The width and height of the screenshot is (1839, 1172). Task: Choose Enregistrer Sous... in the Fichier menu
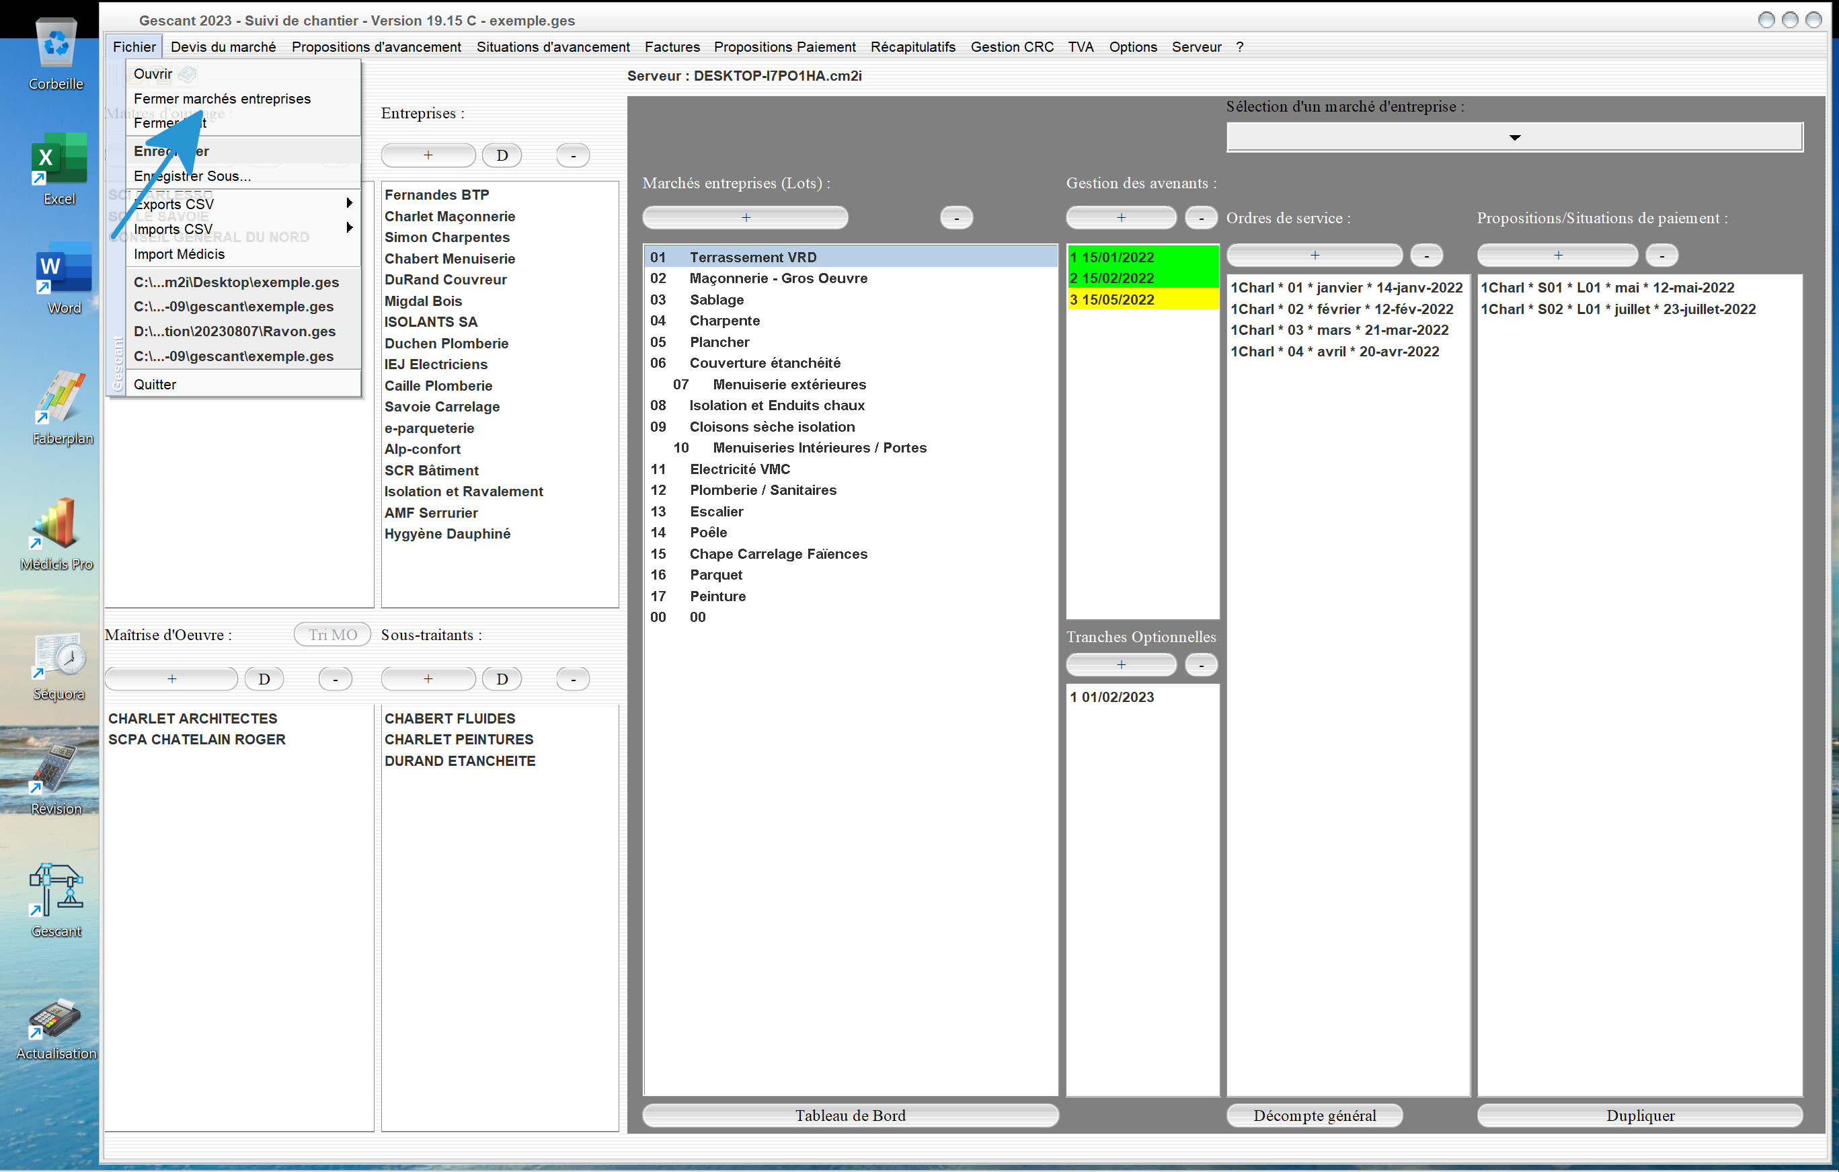click(x=243, y=175)
